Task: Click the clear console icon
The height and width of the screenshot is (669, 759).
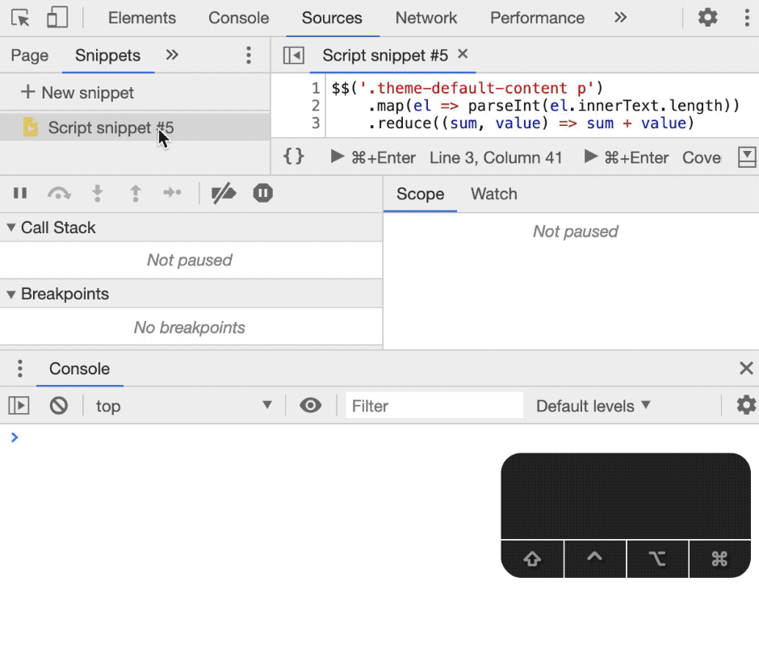Action: 59,405
